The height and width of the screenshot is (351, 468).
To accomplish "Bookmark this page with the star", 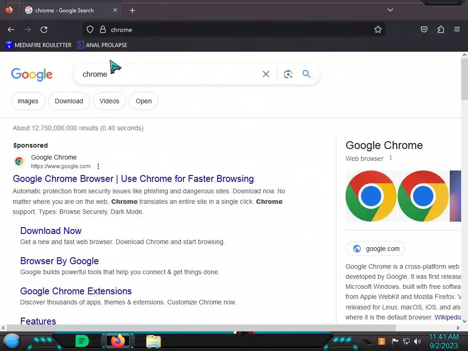I will (378, 30).
